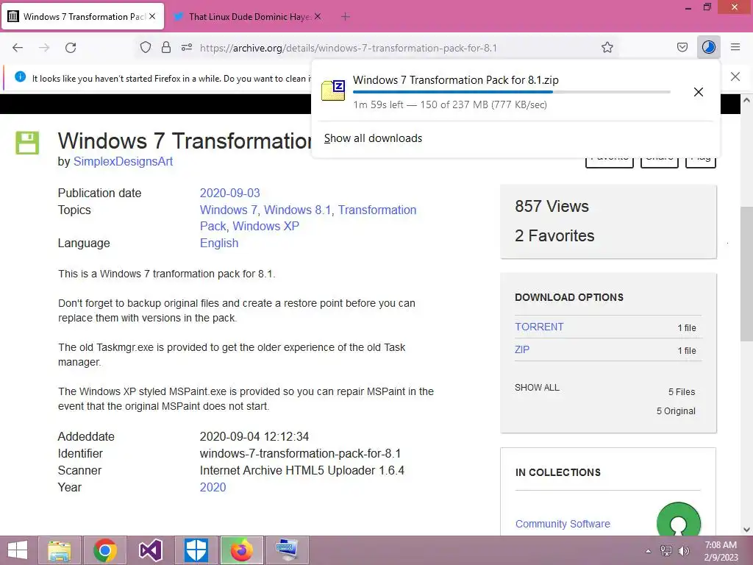Click Addeddate value 2020-09-04 12:12:34
This screenshot has height=565, width=753.
click(254, 437)
